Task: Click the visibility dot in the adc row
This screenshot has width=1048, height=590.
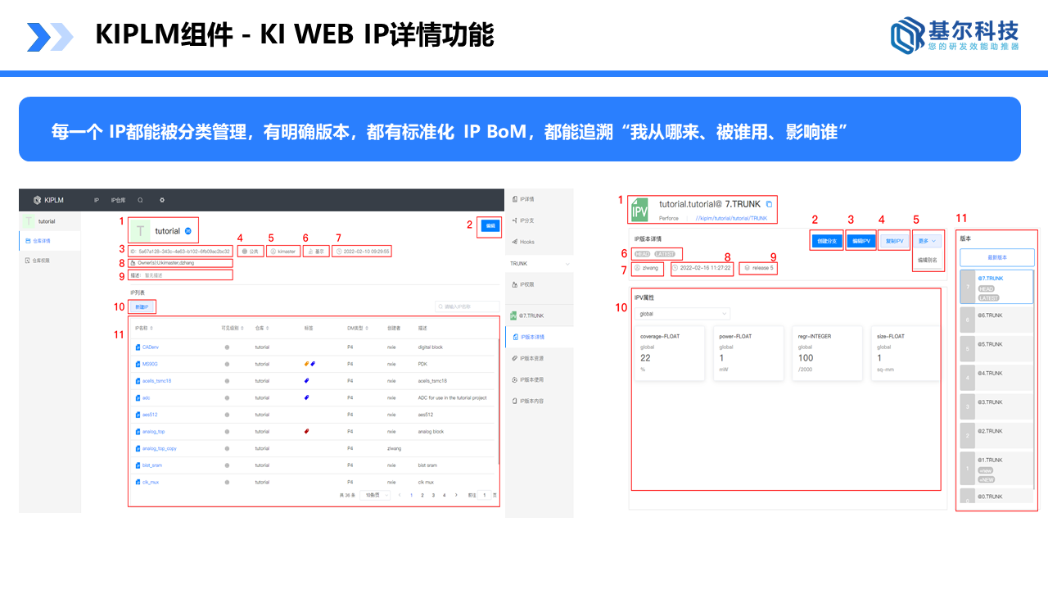Action: [x=227, y=397]
